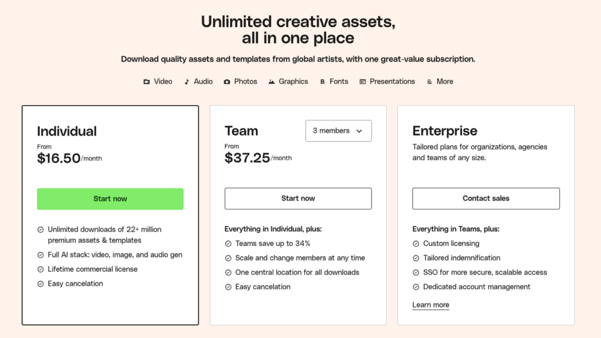Screen dimensions: 601x338
Task: Click checkmark icon next to Teams save up to 34%
Action: coord(228,244)
